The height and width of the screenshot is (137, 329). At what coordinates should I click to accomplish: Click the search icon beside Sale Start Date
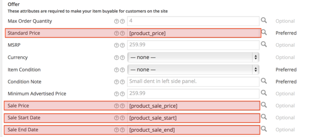tap(264, 117)
